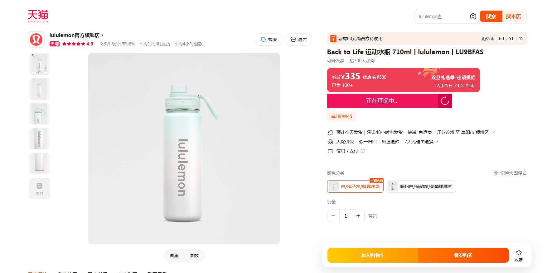Screen dimensions: 552x273
Task: Expand the 7天无理由退换 service details
Action: pyautogui.click(x=437, y=142)
